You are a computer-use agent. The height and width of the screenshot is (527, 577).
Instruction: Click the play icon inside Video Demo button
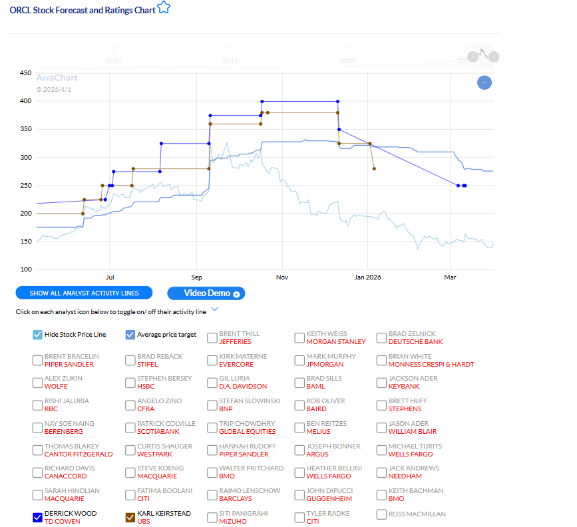237,293
